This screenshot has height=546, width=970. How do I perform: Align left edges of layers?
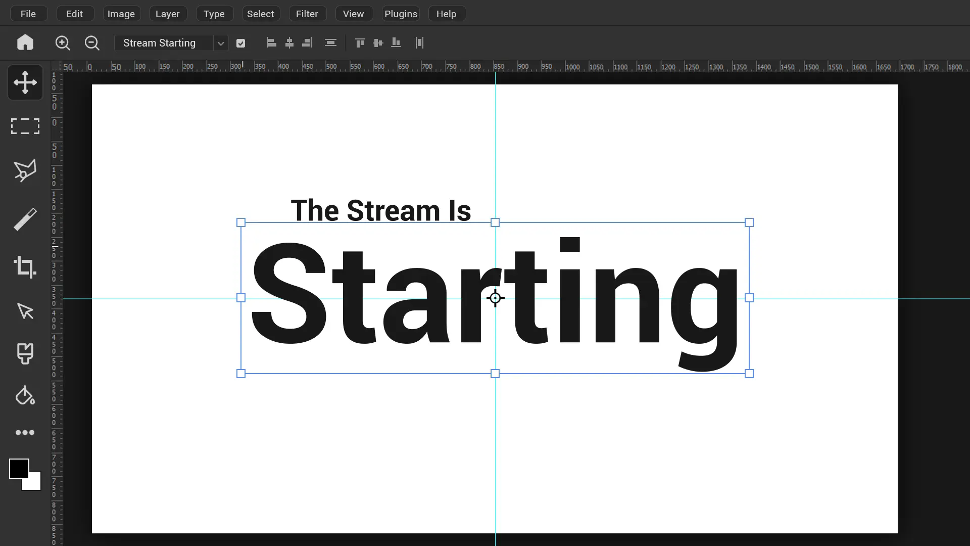271,43
